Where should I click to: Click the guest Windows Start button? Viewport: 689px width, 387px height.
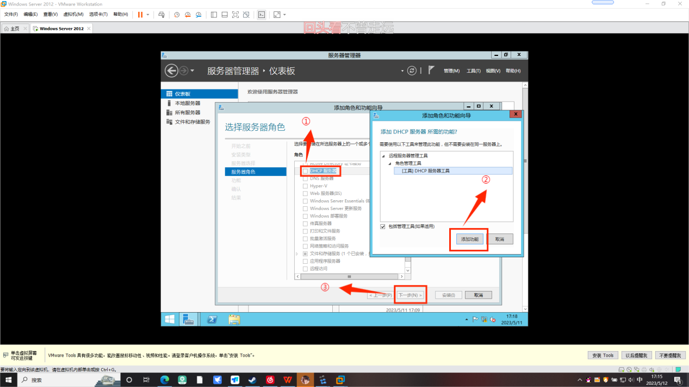(x=170, y=319)
